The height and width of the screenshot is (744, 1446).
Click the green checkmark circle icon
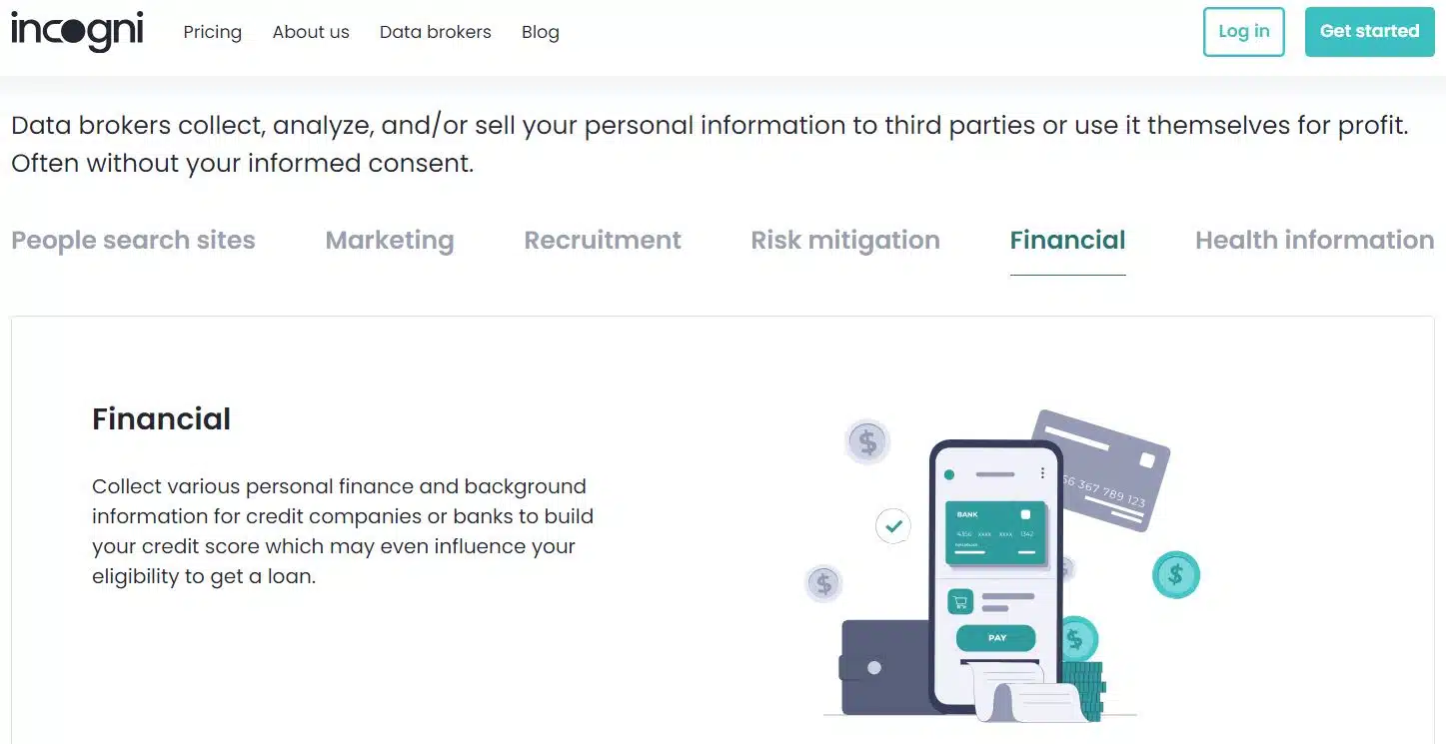point(893,525)
